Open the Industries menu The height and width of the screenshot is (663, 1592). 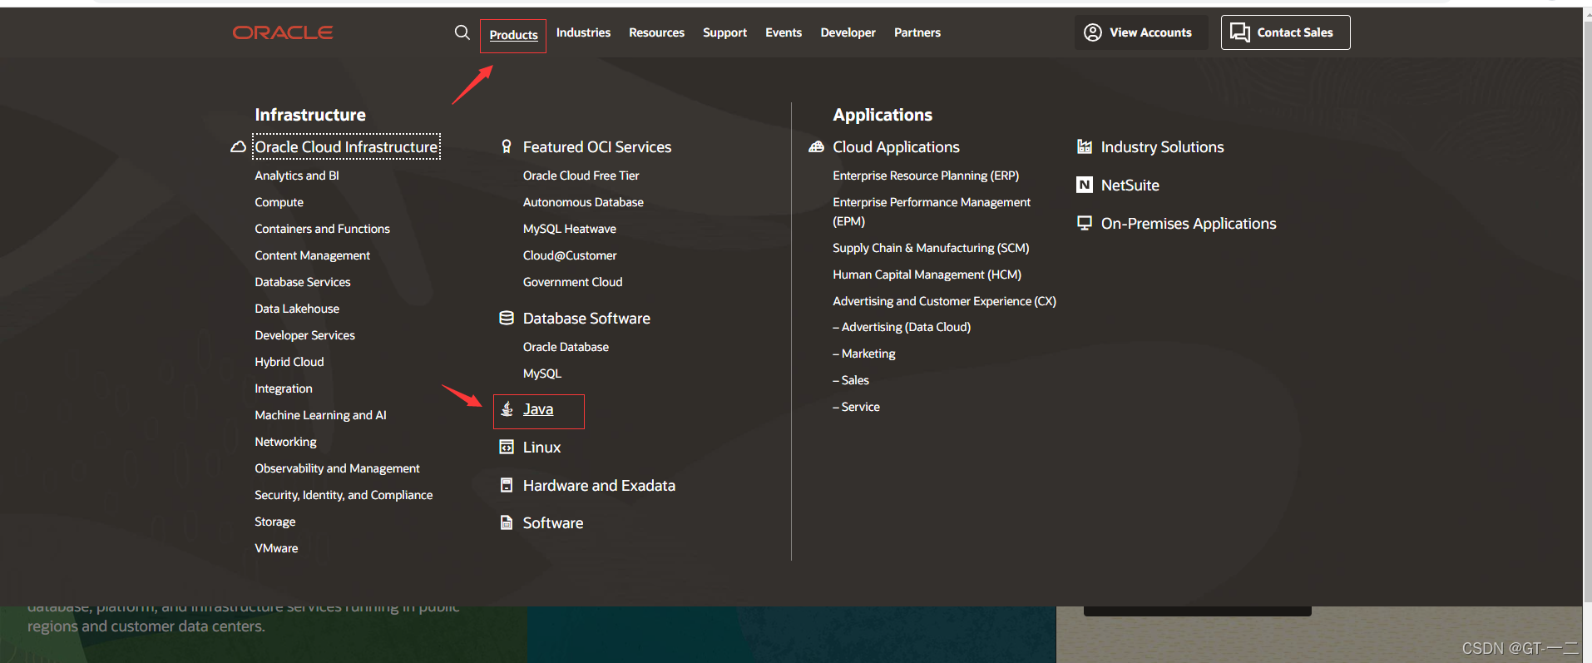click(583, 32)
